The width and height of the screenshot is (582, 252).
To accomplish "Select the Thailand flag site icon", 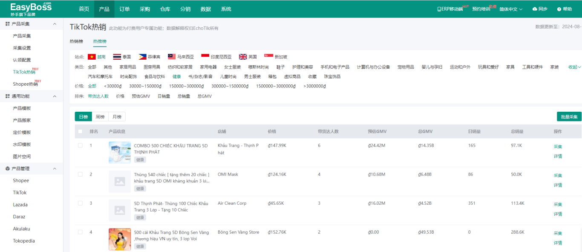I will (117, 57).
